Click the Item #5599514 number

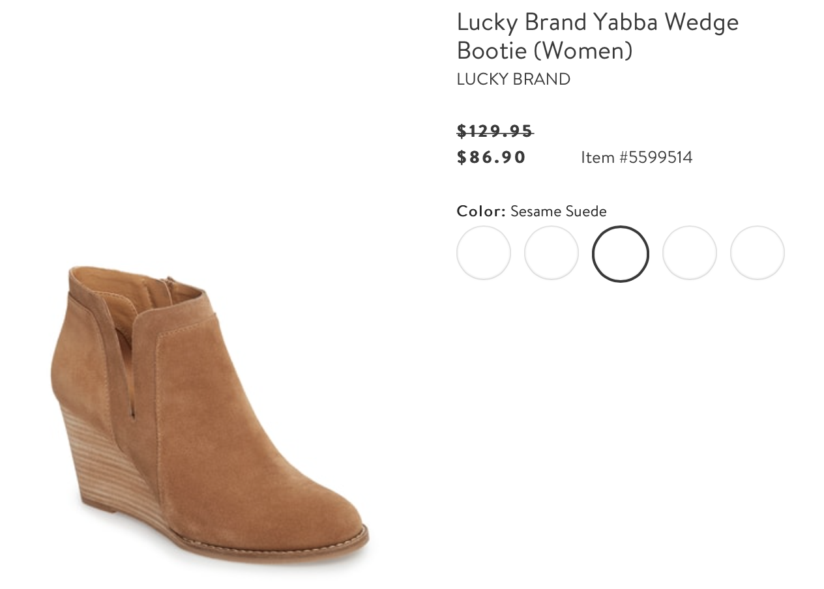click(x=637, y=157)
